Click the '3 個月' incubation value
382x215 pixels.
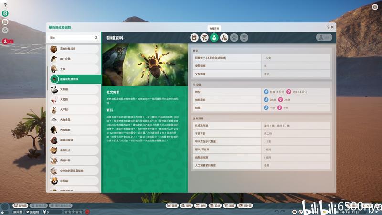pos(267,150)
